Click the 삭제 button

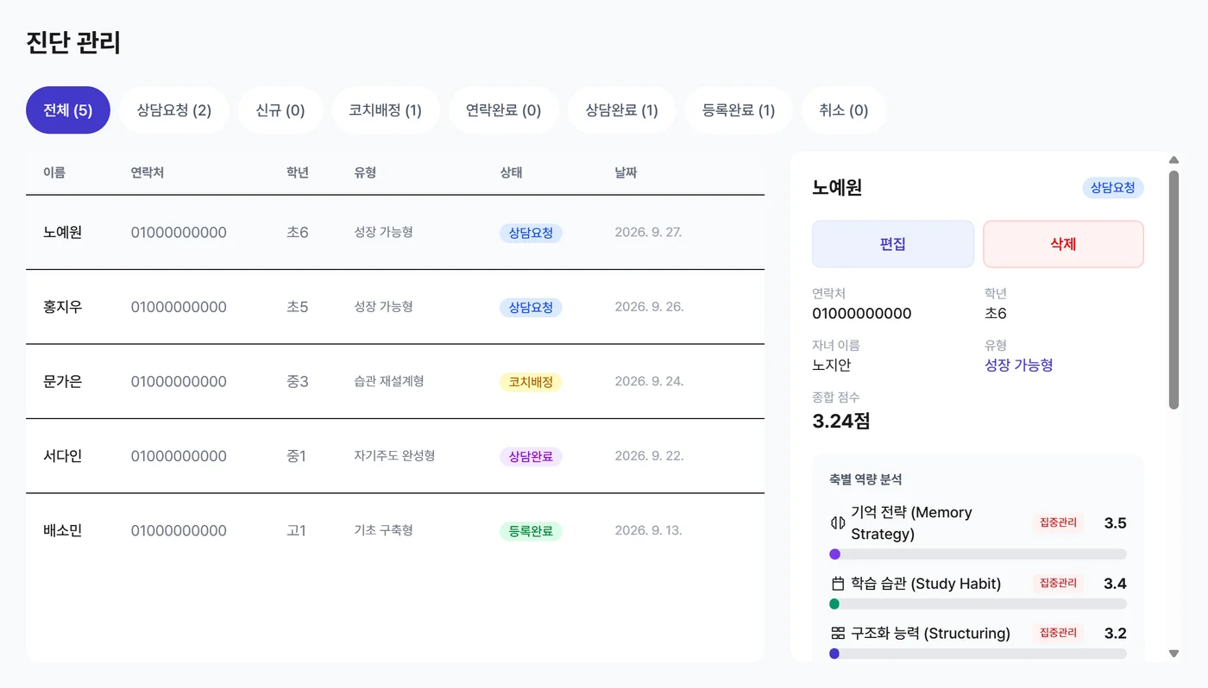coord(1063,244)
